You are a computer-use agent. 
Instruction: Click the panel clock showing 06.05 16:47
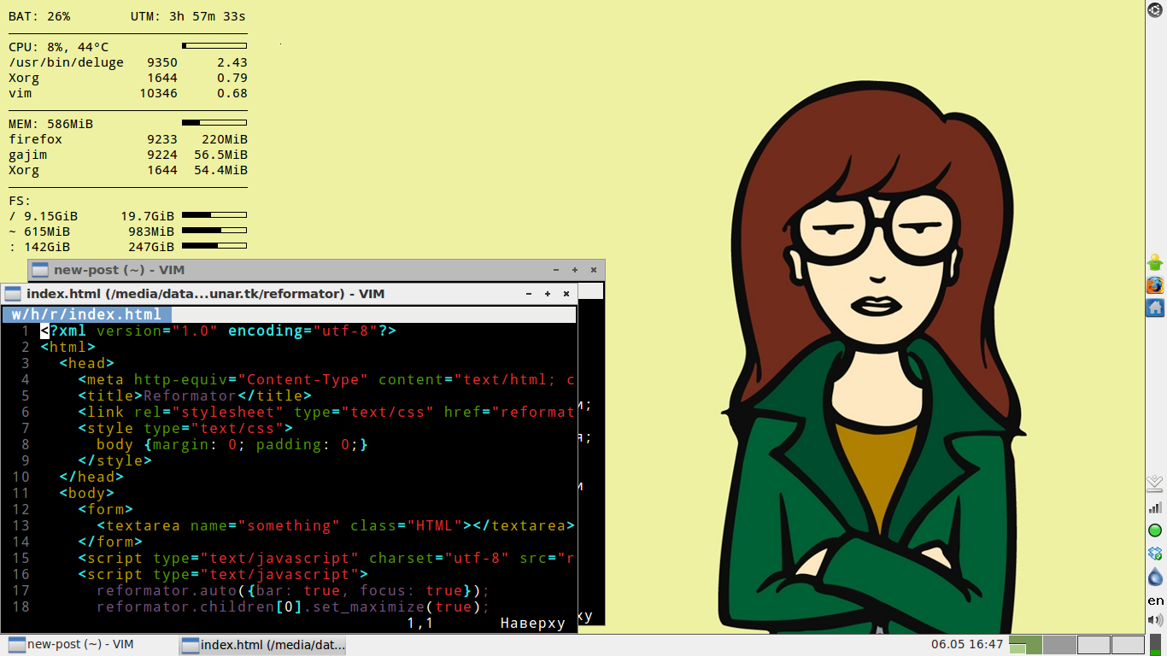coord(967,645)
